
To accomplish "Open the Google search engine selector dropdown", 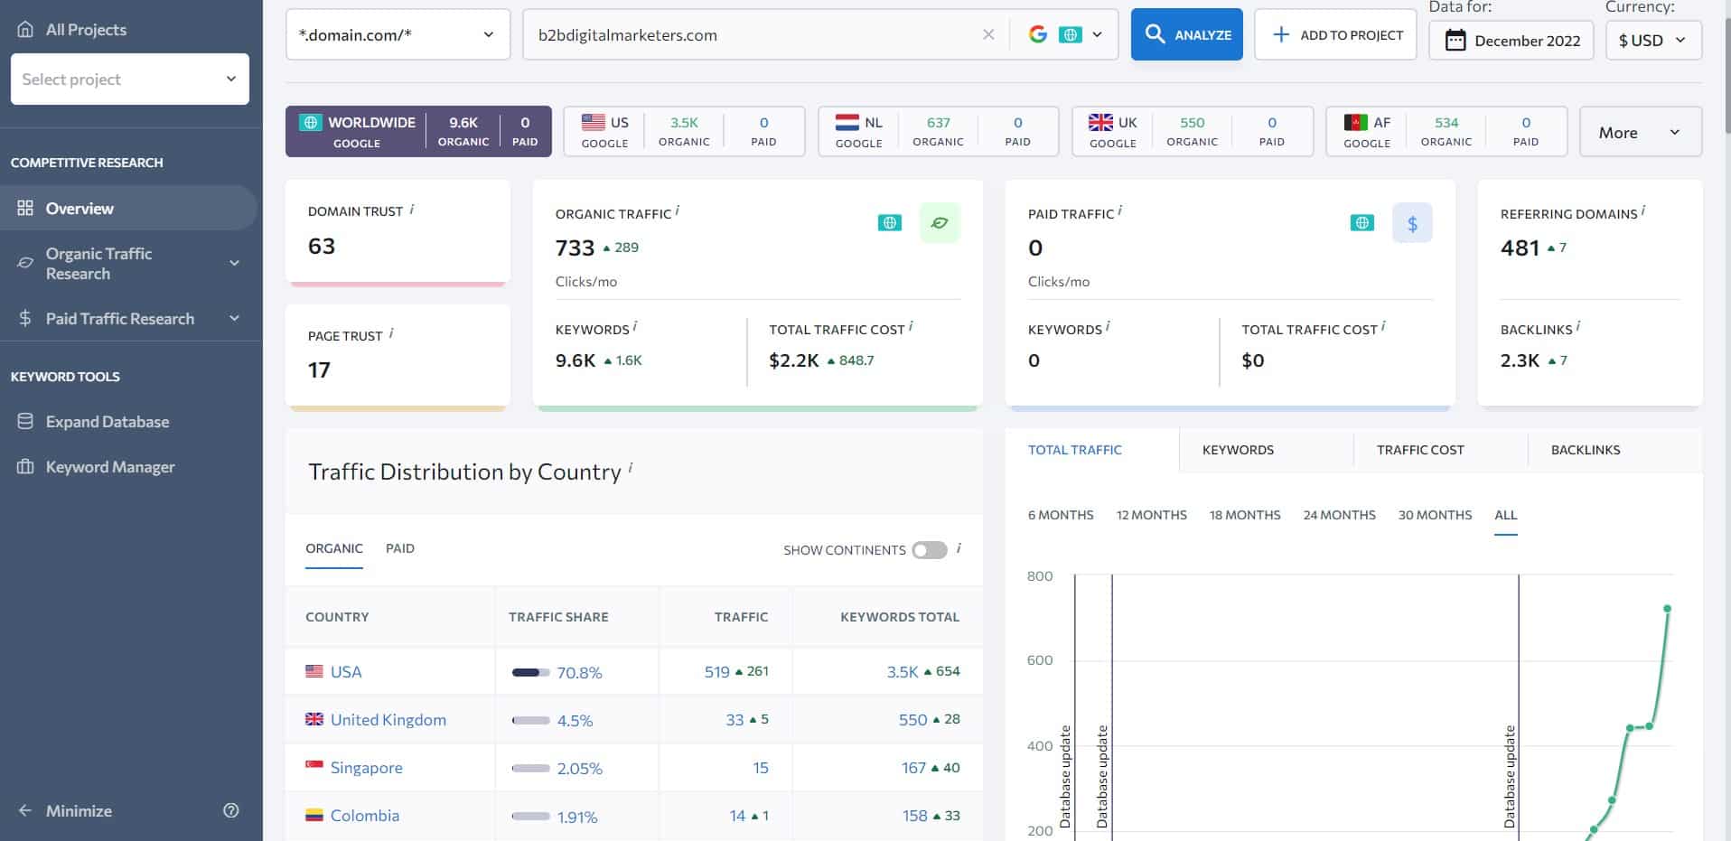I will [1066, 34].
